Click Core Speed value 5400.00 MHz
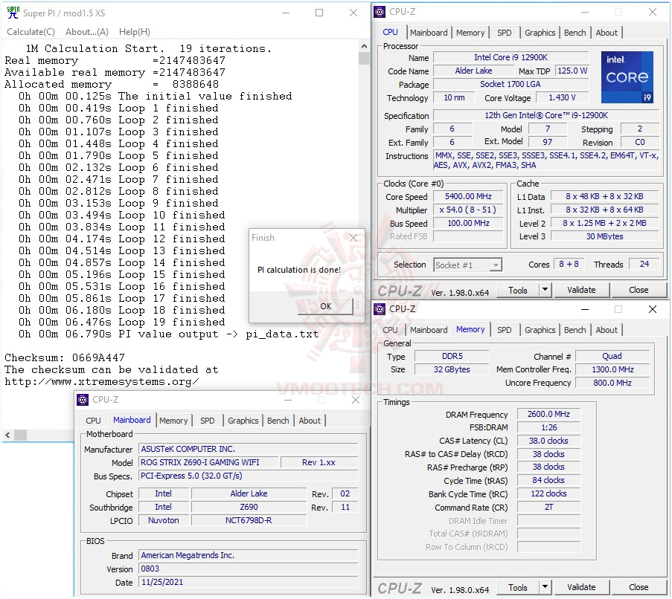 coord(468,196)
